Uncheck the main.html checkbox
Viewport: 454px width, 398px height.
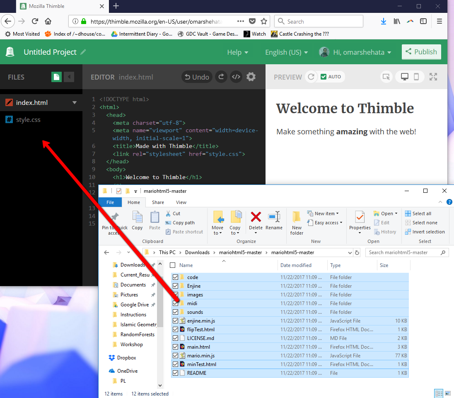click(x=175, y=347)
